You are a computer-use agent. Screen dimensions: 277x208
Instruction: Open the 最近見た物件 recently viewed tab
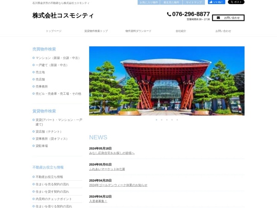tap(171, 2)
